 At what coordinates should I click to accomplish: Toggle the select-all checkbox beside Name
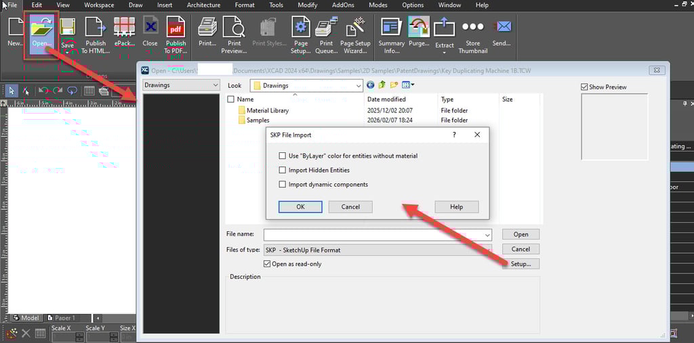[x=230, y=99]
